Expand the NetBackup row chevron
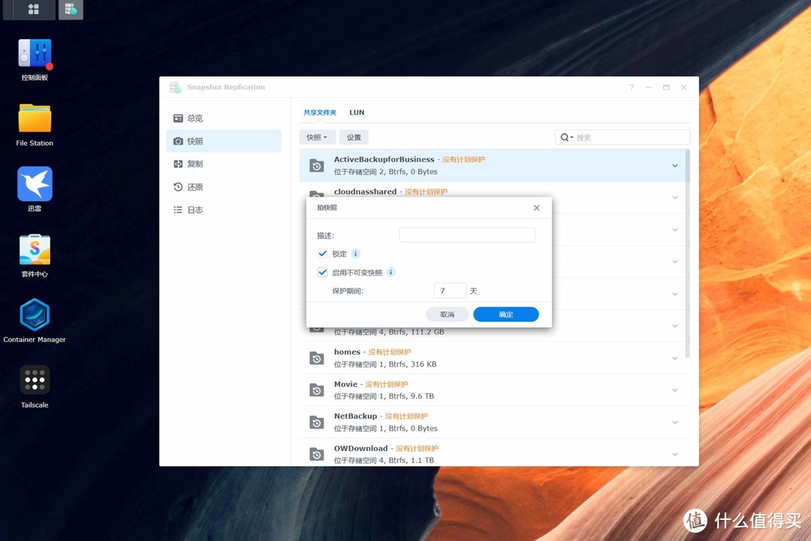 [x=675, y=422]
